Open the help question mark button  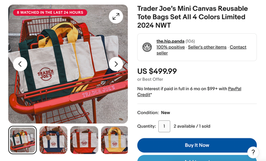point(253,152)
